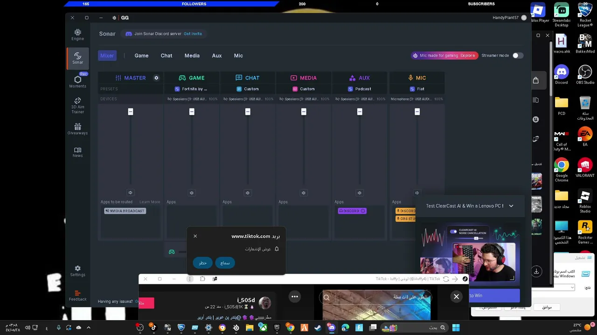
Task: Click the TikTok search magnifier icon
Action: 326,297
